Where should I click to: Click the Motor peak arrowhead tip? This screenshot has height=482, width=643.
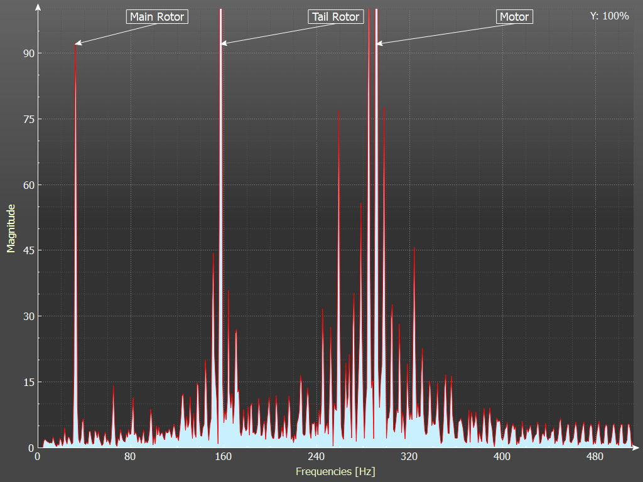(x=377, y=43)
